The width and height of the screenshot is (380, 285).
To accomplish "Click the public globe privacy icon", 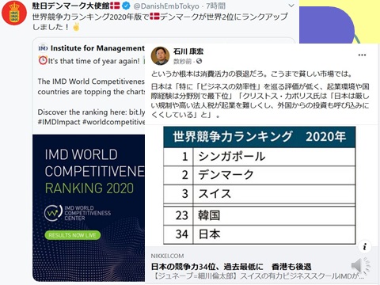I will click(199, 61).
